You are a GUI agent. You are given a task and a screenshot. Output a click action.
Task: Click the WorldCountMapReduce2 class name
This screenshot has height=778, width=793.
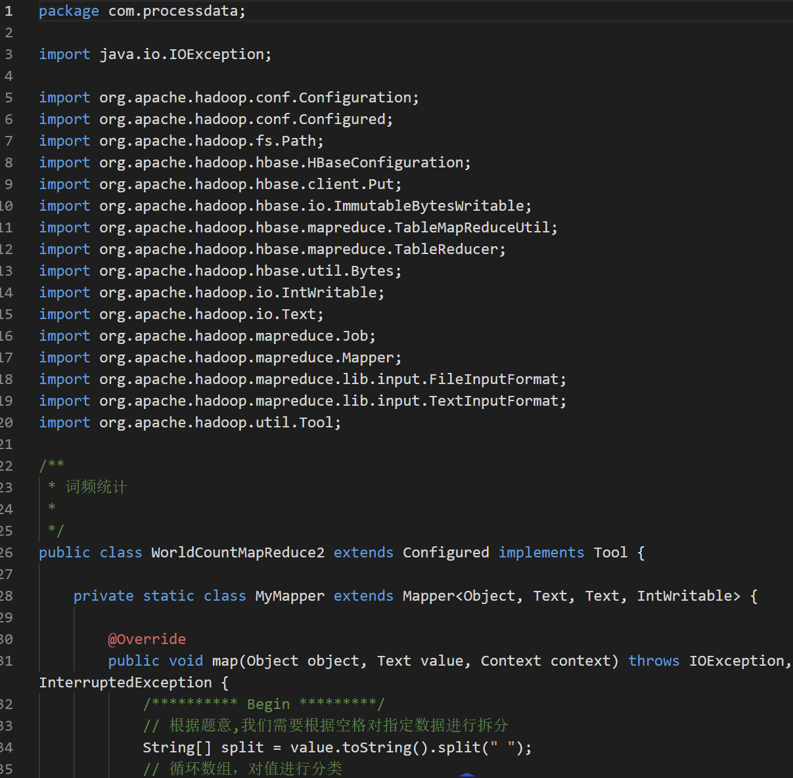coord(238,553)
